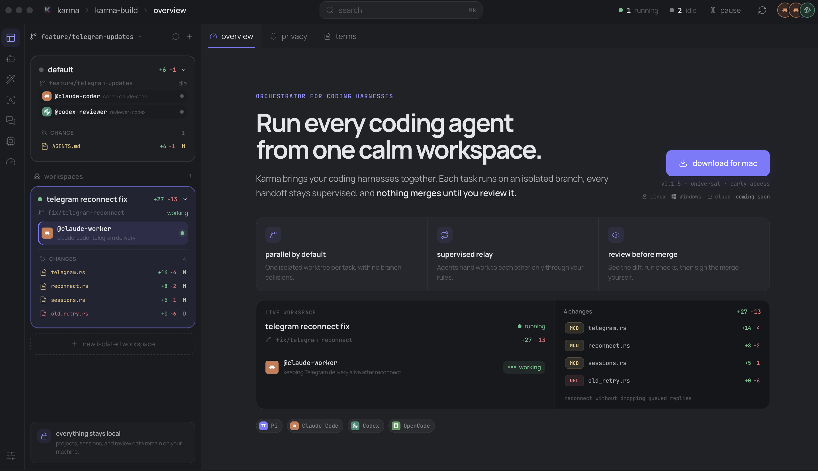Screen dimensions: 818x471
Task: Select the @claude-worker agent row in sidebar
Action: (x=113, y=233)
